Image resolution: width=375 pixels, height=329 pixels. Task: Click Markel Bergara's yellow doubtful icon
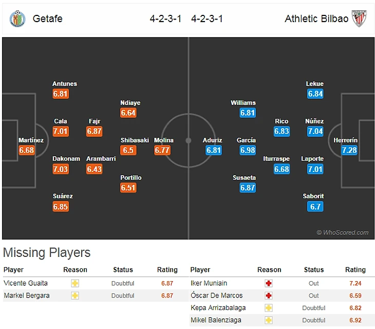(x=75, y=296)
